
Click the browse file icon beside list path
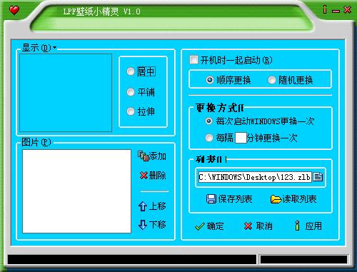(318, 177)
